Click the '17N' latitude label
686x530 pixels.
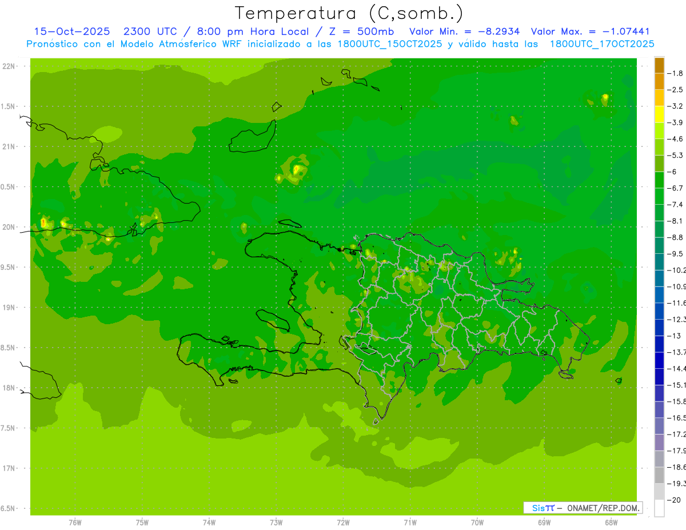9,468
